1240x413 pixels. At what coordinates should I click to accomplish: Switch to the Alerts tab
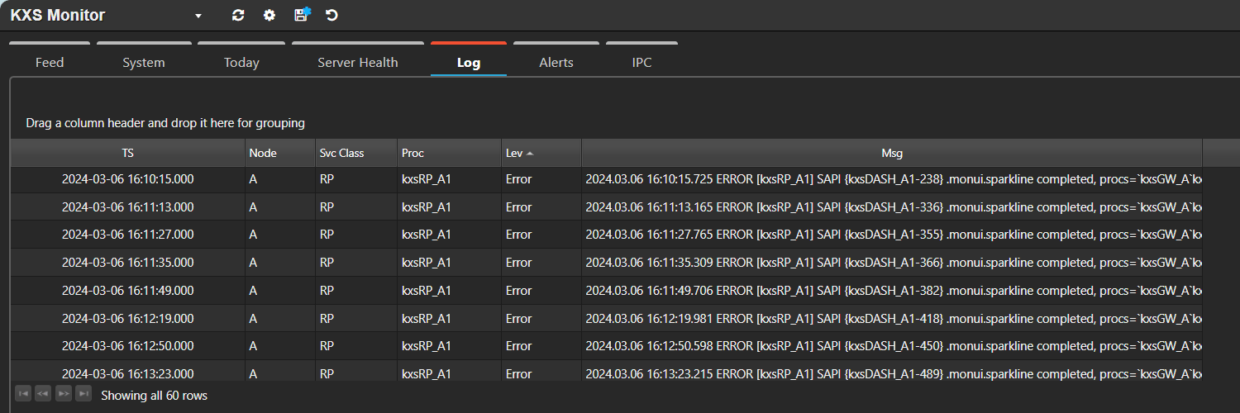pos(556,62)
